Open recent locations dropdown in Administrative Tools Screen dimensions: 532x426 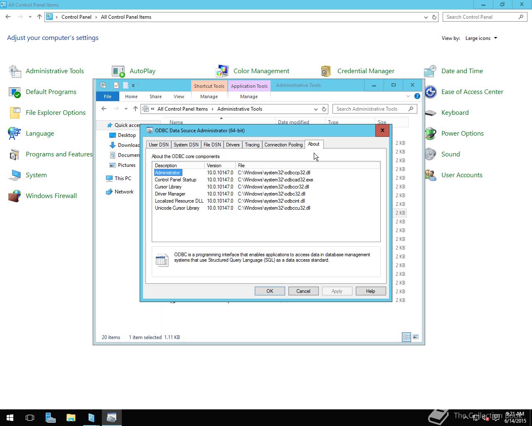click(x=126, y=109)
